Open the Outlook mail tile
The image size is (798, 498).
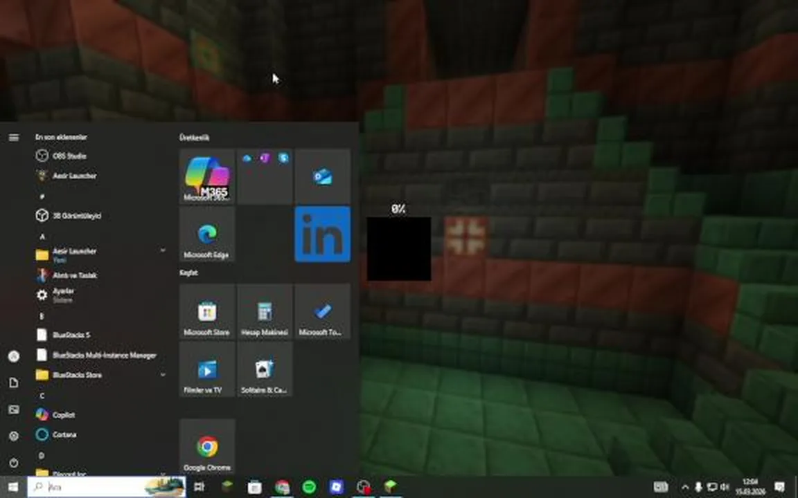323,176
